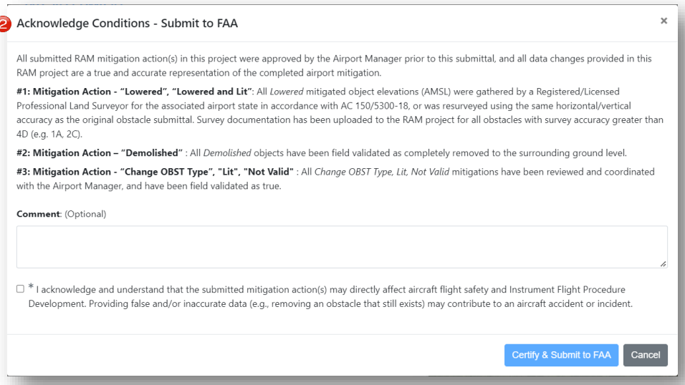Click the red step 2 badge icon
The height and width of the screenshot is (385, 685).
click(x=5, y=25)
